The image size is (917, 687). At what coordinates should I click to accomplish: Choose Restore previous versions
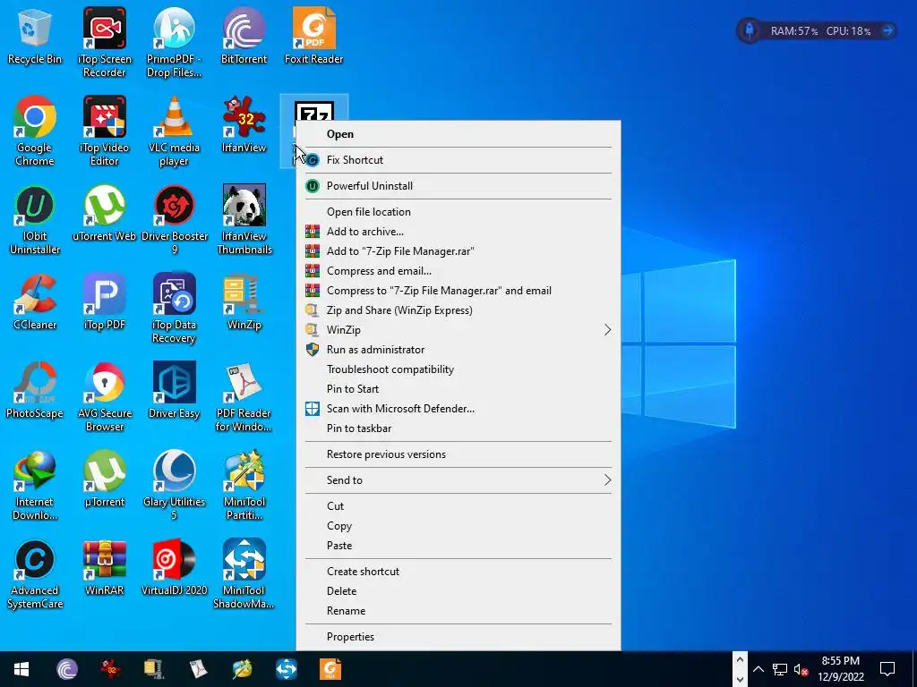pos(458,454)
